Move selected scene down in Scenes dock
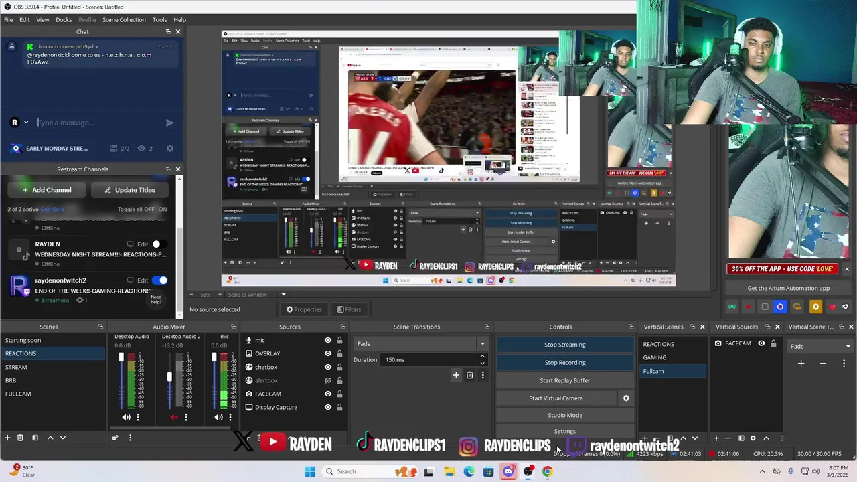The width and height of the screenshot is (857, 482). pos(63,438)
